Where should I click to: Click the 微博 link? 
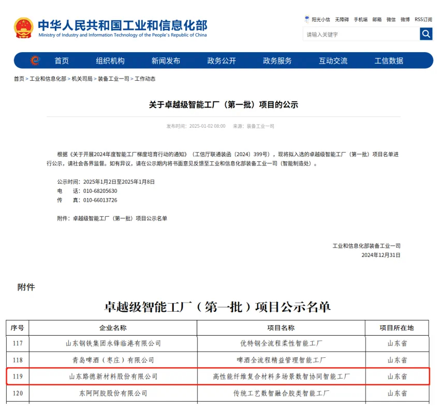405,20
